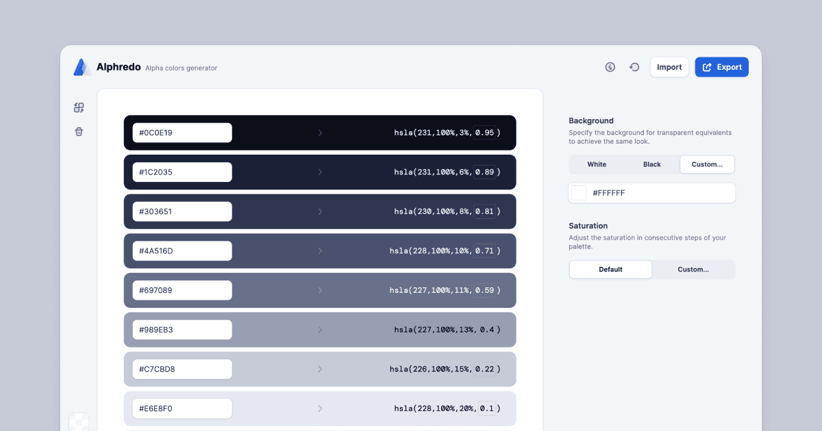Click the chevron arrow in the #303651 row
Image resolution: width=822 pixels, height=431 pixels.
pos(320,211)
